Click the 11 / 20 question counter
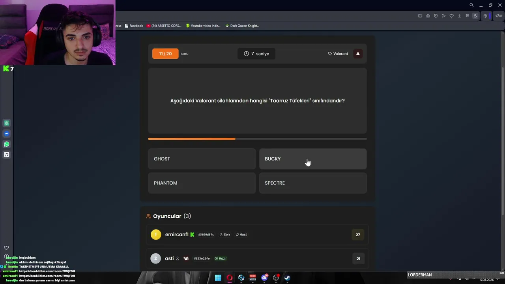505x284 pixels. [x=165, y=54]
